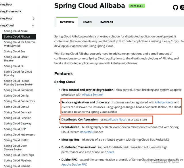Click the 'Flow control and service degradation' text

click(87, 90)
